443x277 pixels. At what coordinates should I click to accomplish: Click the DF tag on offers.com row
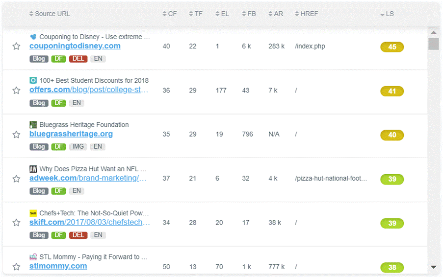pyautogui.click(x=58, y=103)
